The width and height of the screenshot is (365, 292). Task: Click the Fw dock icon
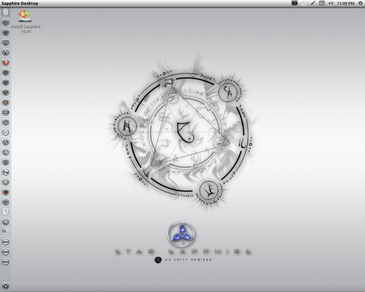[6, 172]
